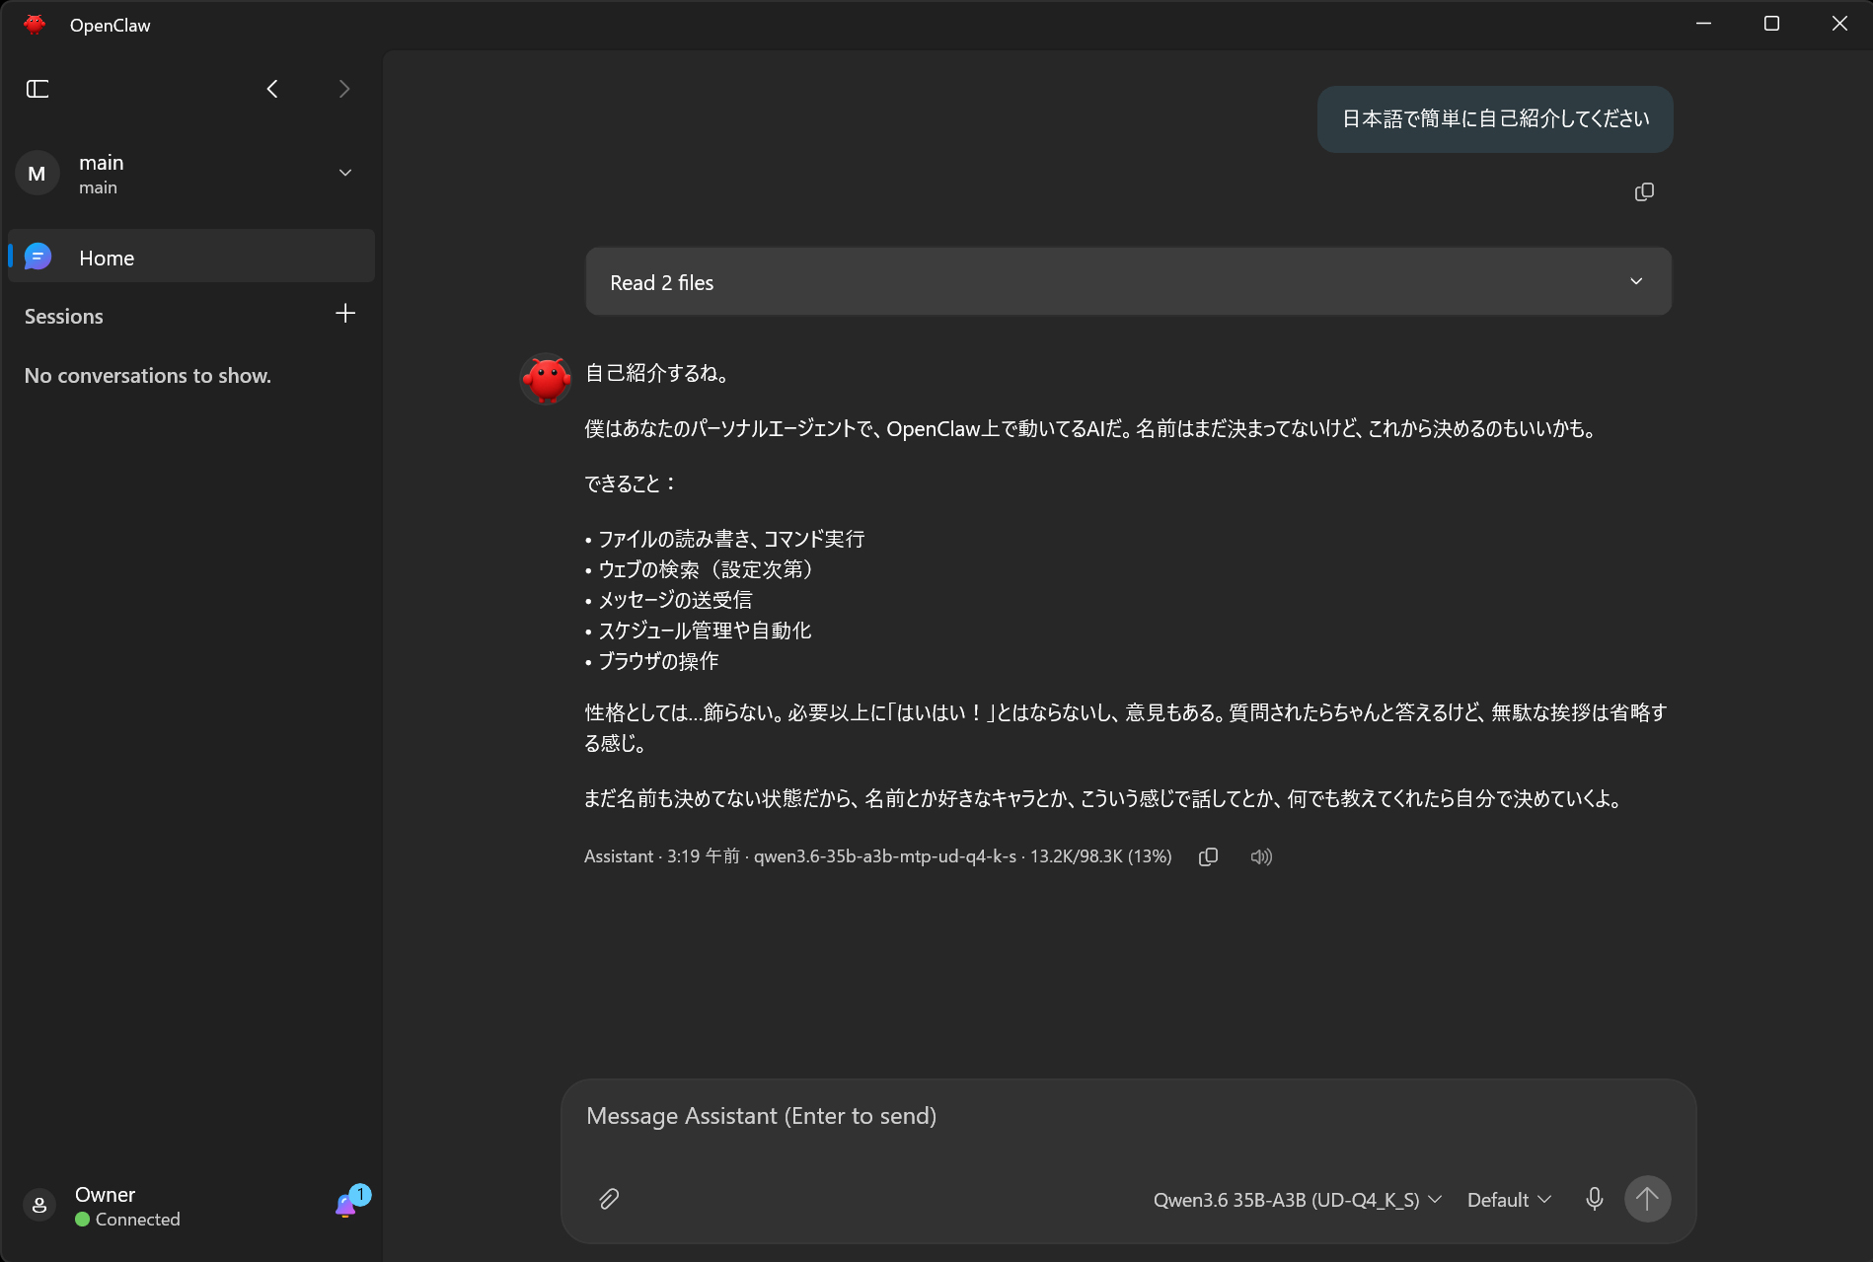This screenshot has height=1262, width=1873.
Task: Copy the user's Japanese message
Action: [x=1644, y=192]
